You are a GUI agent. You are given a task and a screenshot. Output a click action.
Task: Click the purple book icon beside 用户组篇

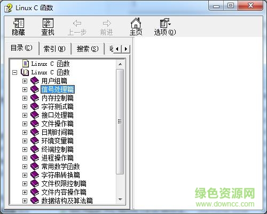pyautogui.click(x=35, y=81)
